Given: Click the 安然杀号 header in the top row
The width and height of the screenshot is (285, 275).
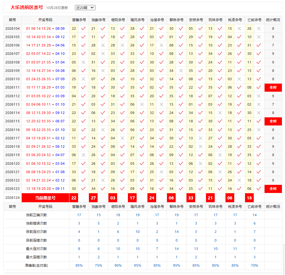Looking at the screenshot, I should coord(196,20).
